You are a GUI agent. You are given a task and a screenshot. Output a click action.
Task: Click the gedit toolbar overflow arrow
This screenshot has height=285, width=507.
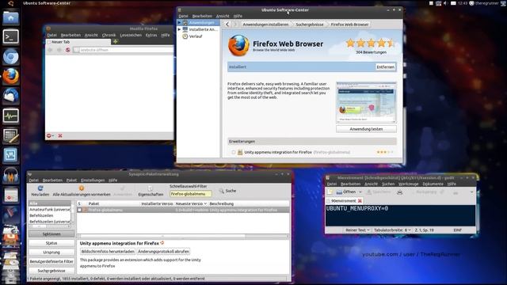tap(472, 192)
